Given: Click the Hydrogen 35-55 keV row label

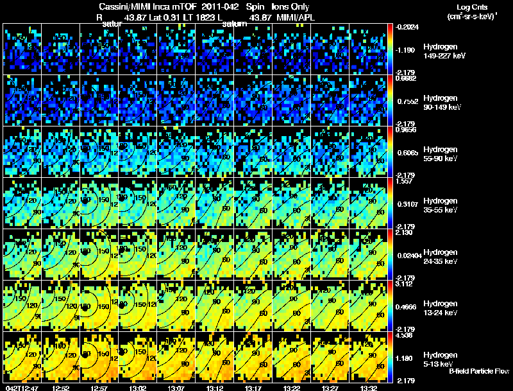Looking at the screenshot, I should coord(441,205).
